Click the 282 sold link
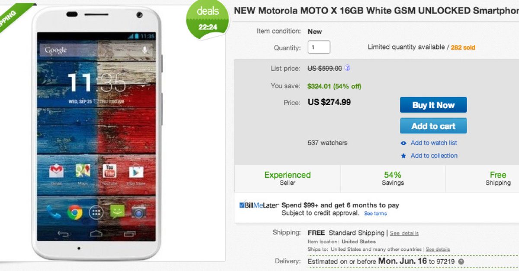Screen dimensions: 519x271 [x=463, y=47]
